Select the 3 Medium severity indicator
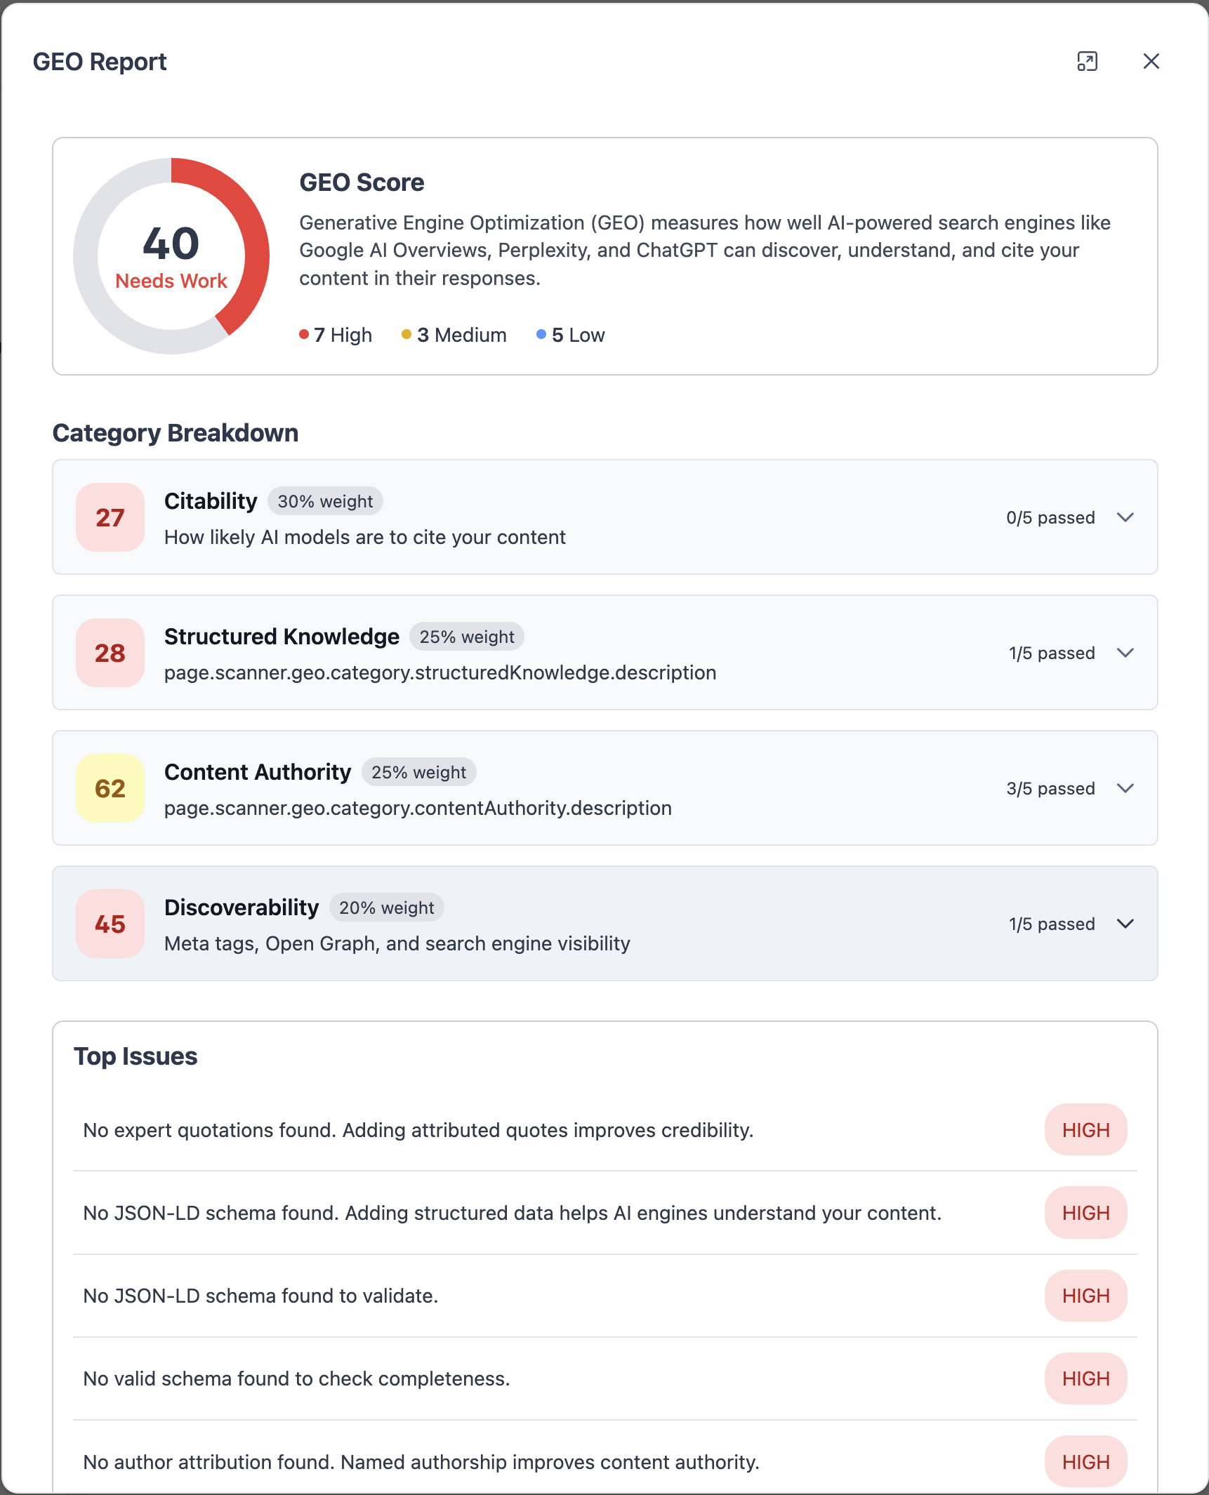Screen dimensions: 1209x1495 tap(454, 335)
